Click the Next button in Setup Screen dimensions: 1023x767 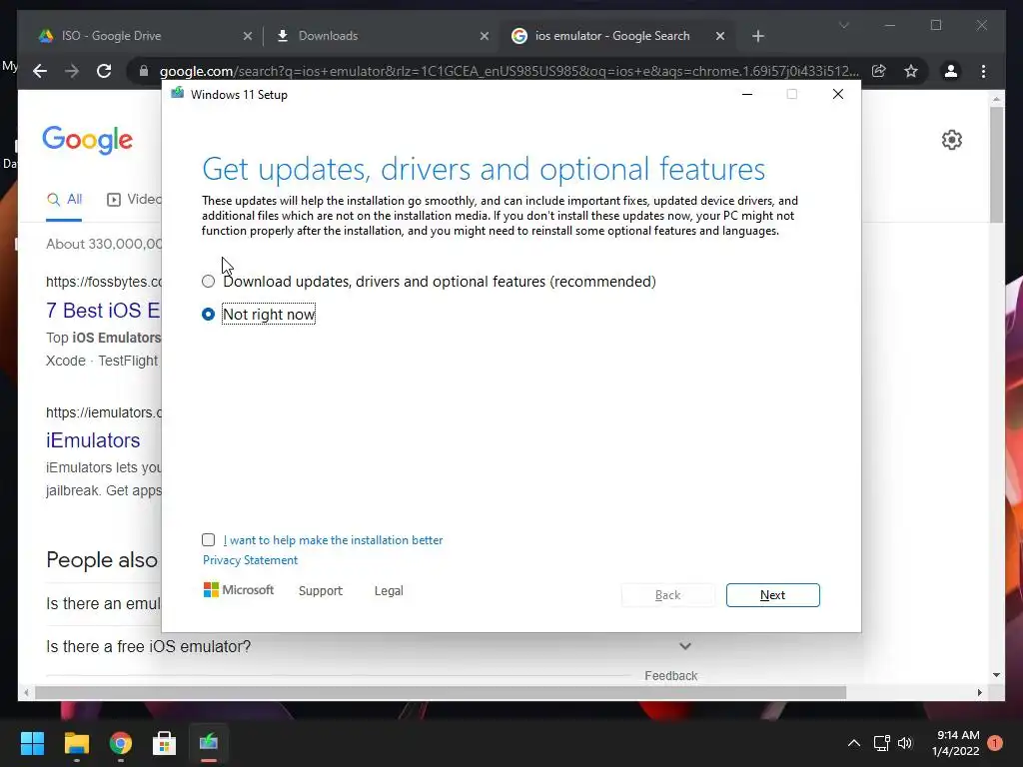tap(772, 595)
